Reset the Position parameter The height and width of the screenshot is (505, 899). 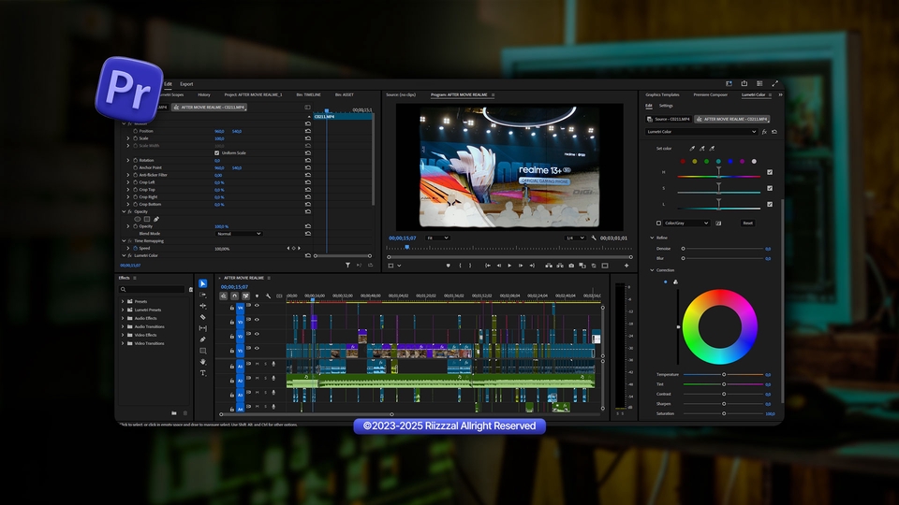pyautogui.click(x=308, y=131)
